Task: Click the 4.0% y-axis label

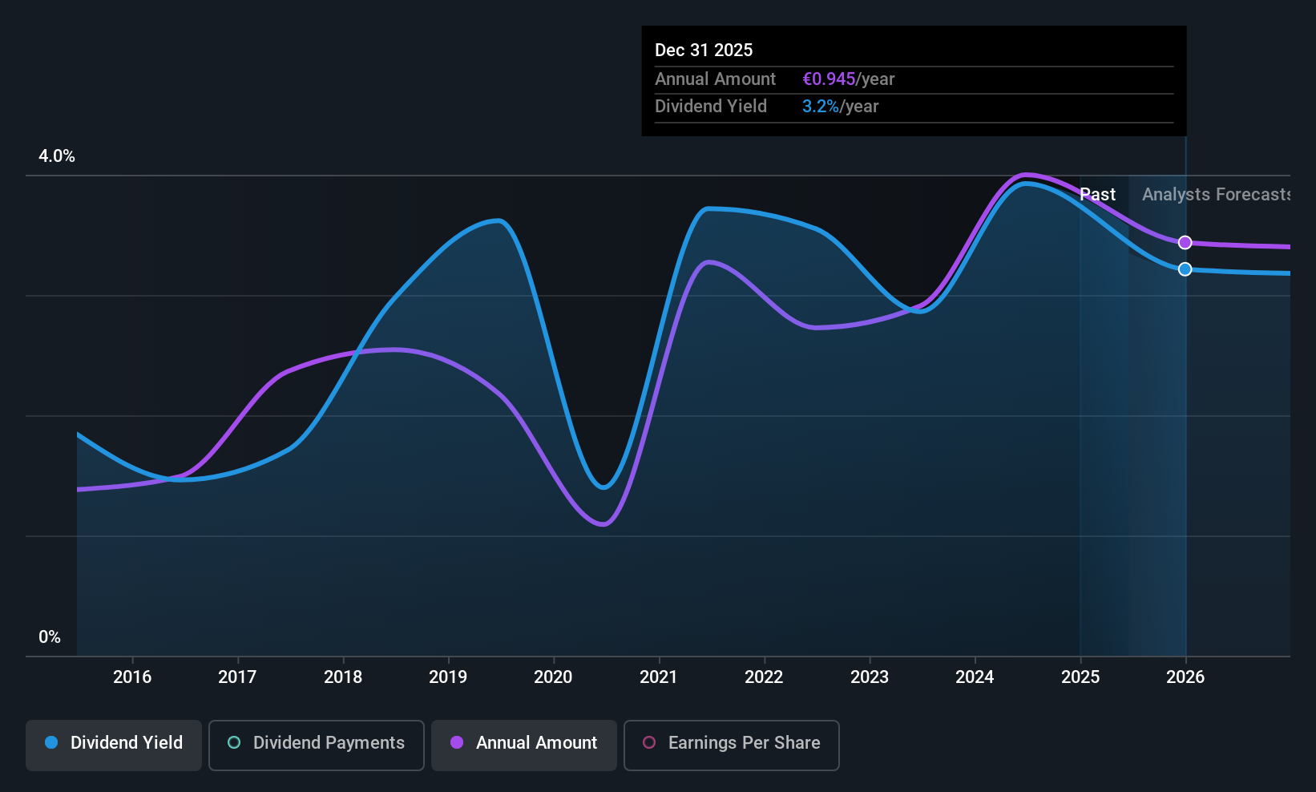Action: (x=57, y=156)
